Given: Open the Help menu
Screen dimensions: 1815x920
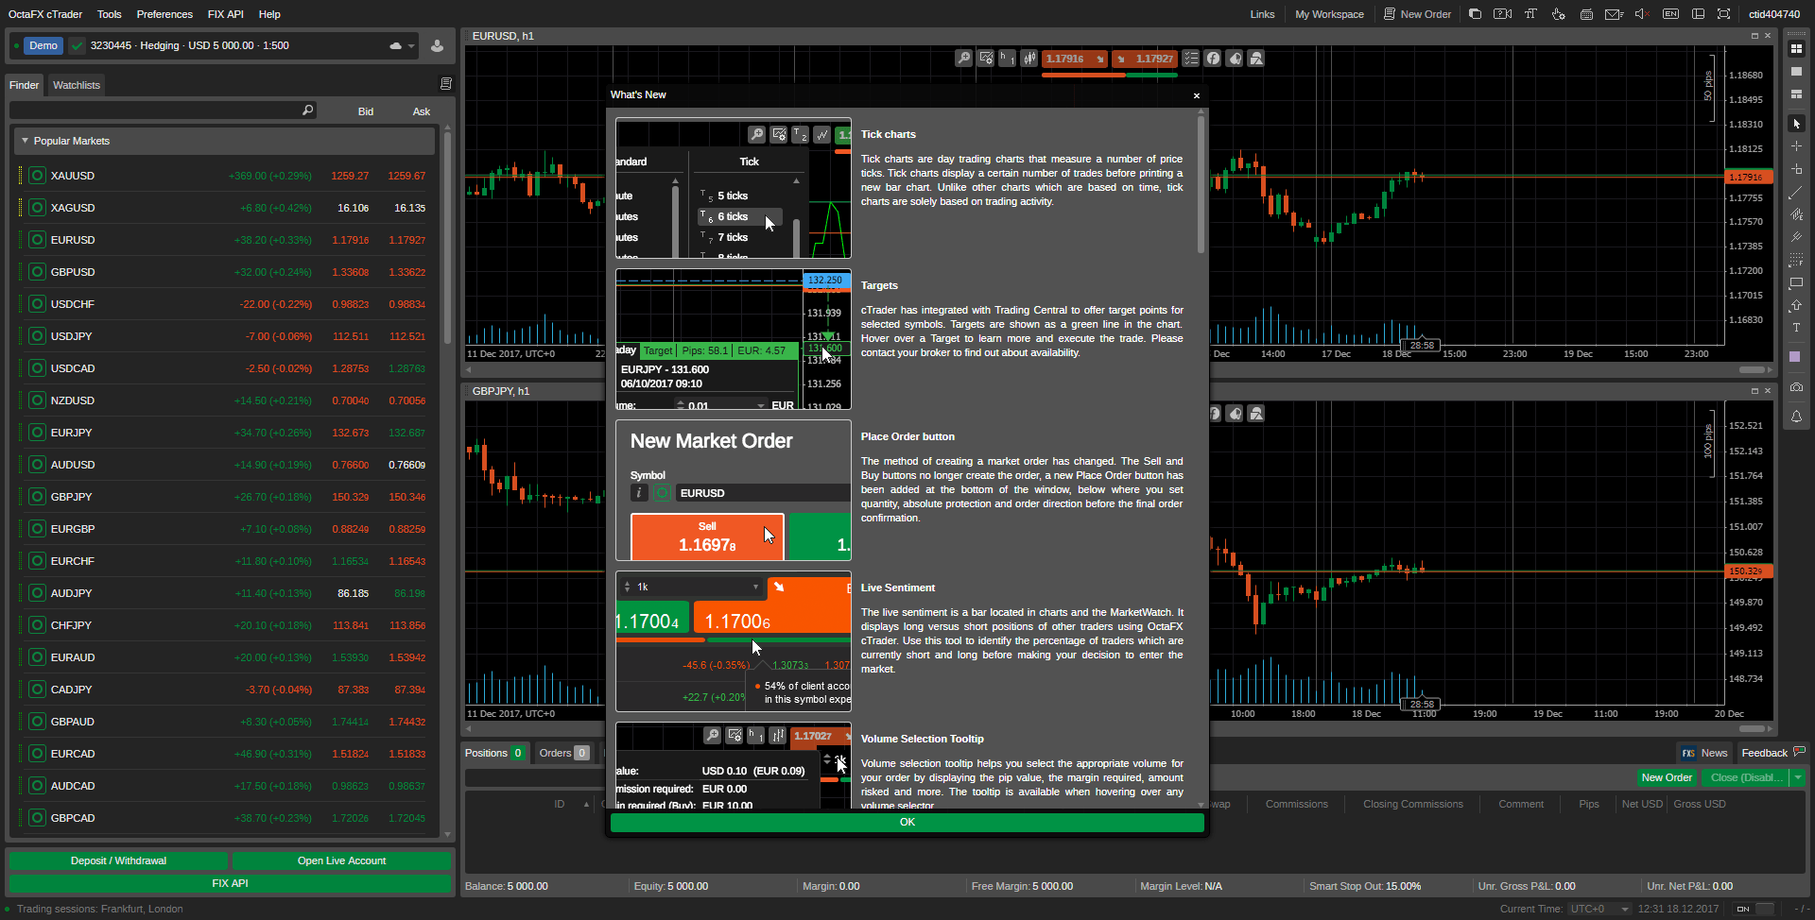Looking at the screenshot, I should [269, 14].
